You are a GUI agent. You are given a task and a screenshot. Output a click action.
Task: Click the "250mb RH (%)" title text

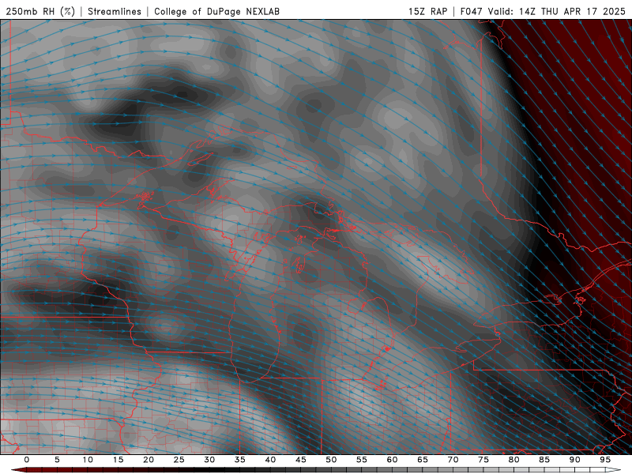[41, 11]
